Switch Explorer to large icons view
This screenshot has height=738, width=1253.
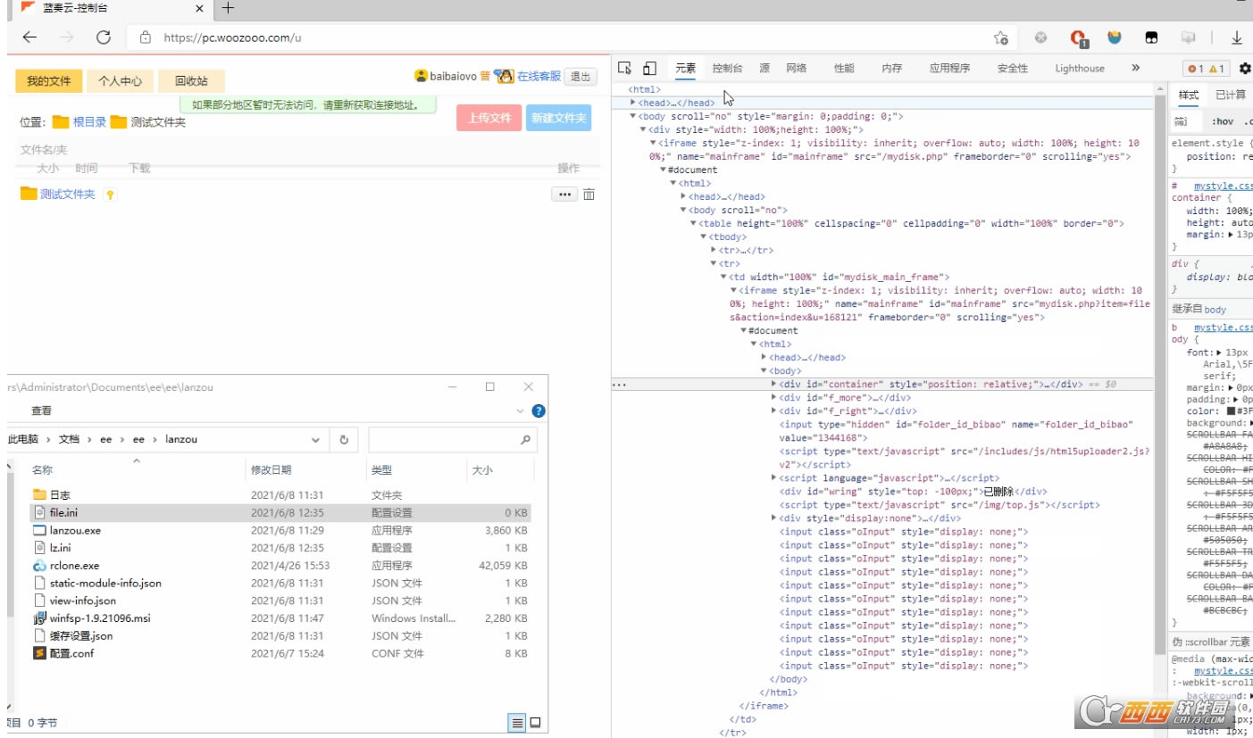point(535,723)
